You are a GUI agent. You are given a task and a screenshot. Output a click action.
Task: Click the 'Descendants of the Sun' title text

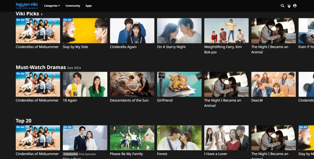129,100
